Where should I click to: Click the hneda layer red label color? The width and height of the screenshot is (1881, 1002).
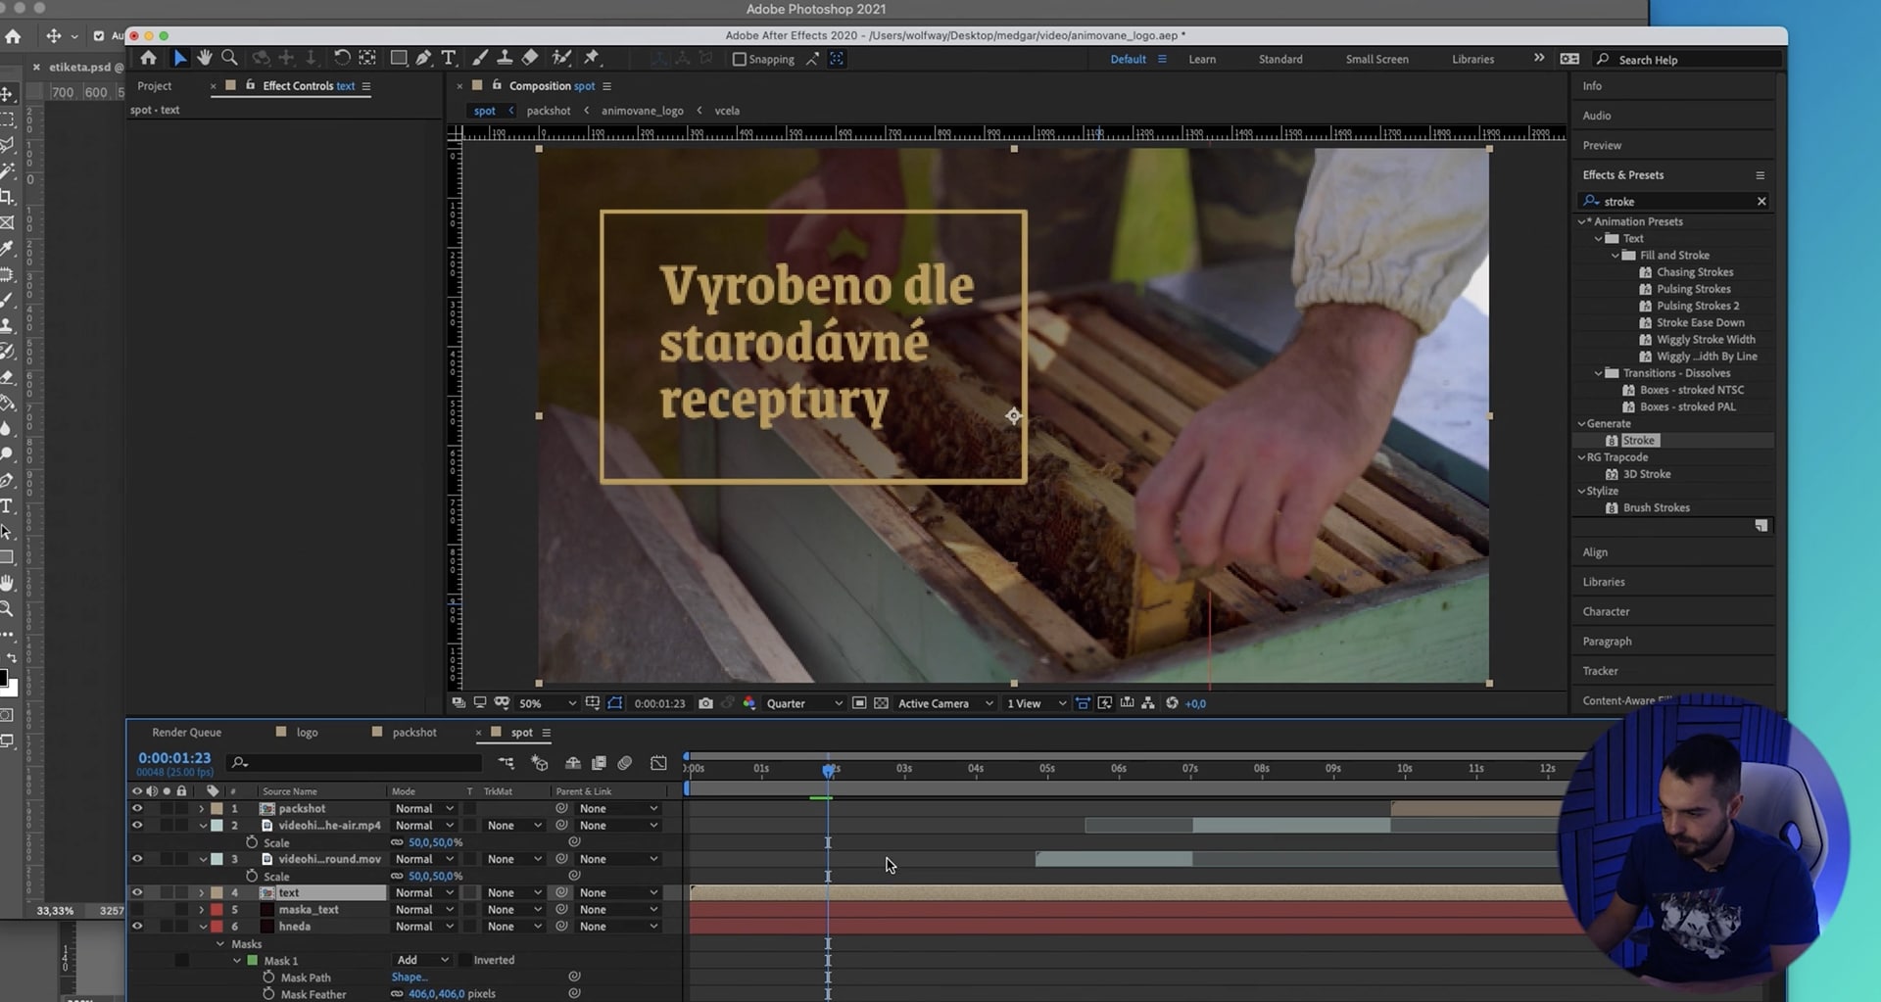[x=217, y=927]
